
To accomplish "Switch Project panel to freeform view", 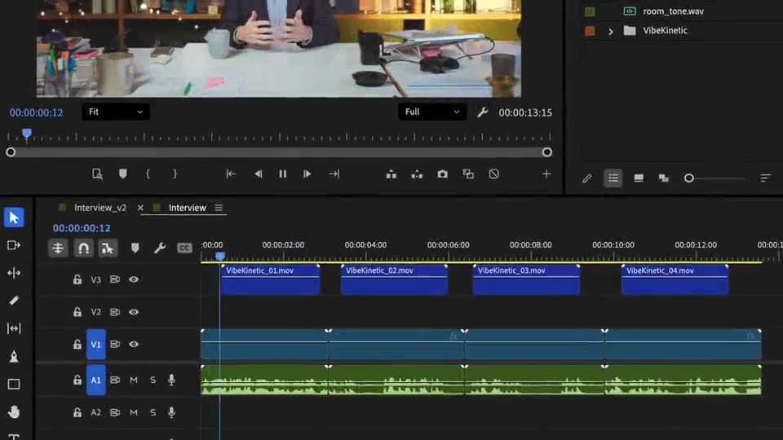I will [664, 178].
